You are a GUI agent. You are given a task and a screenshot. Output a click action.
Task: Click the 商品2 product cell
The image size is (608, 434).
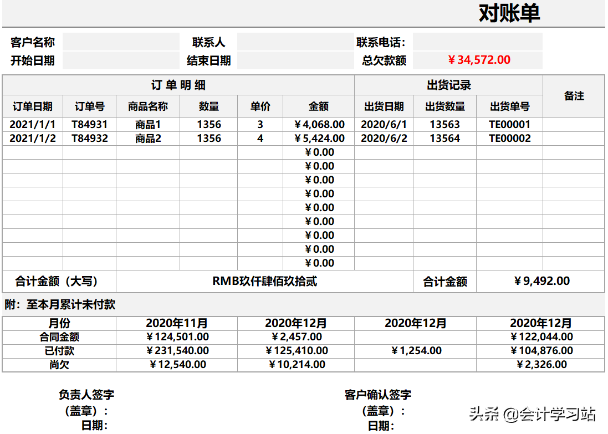147,138
